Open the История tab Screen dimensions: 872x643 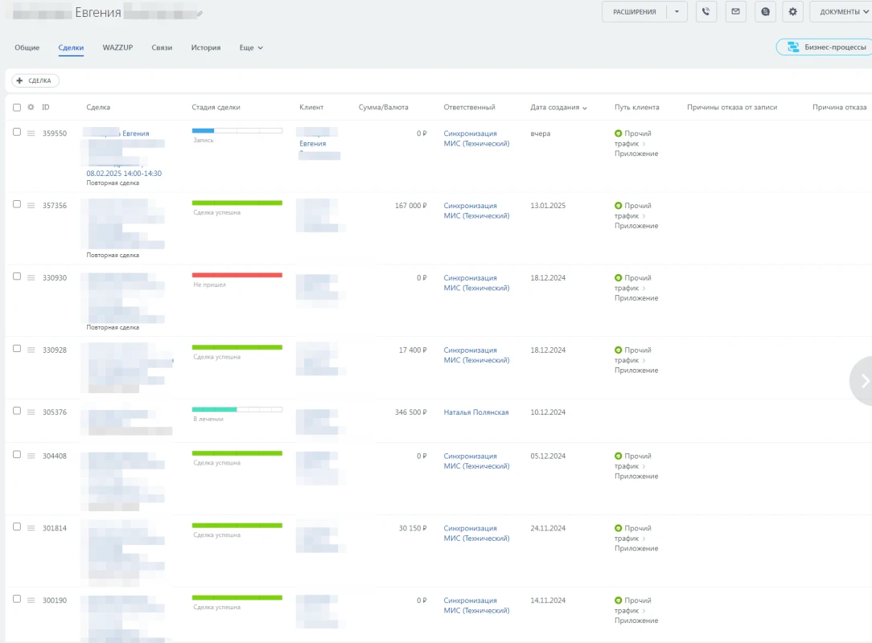[206, 47]
